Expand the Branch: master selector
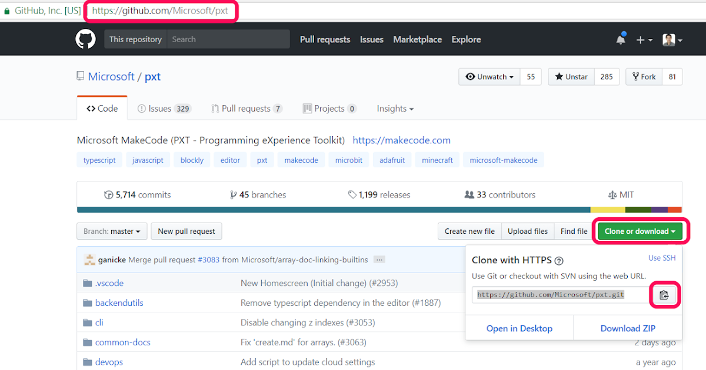Viewport: 706px width, 370px height. [x=112, y=231]
